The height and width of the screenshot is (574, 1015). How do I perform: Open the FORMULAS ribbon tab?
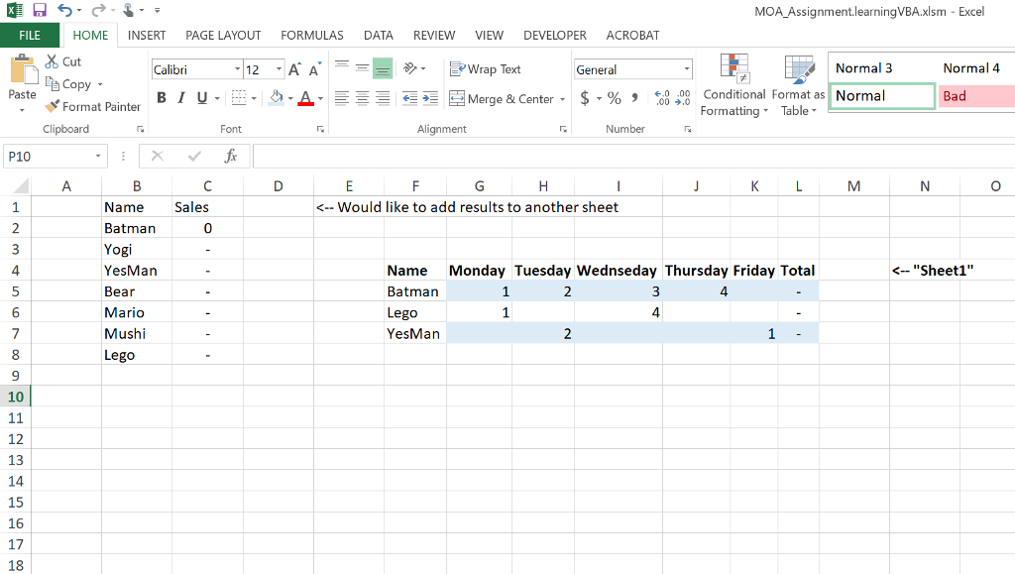312,35
